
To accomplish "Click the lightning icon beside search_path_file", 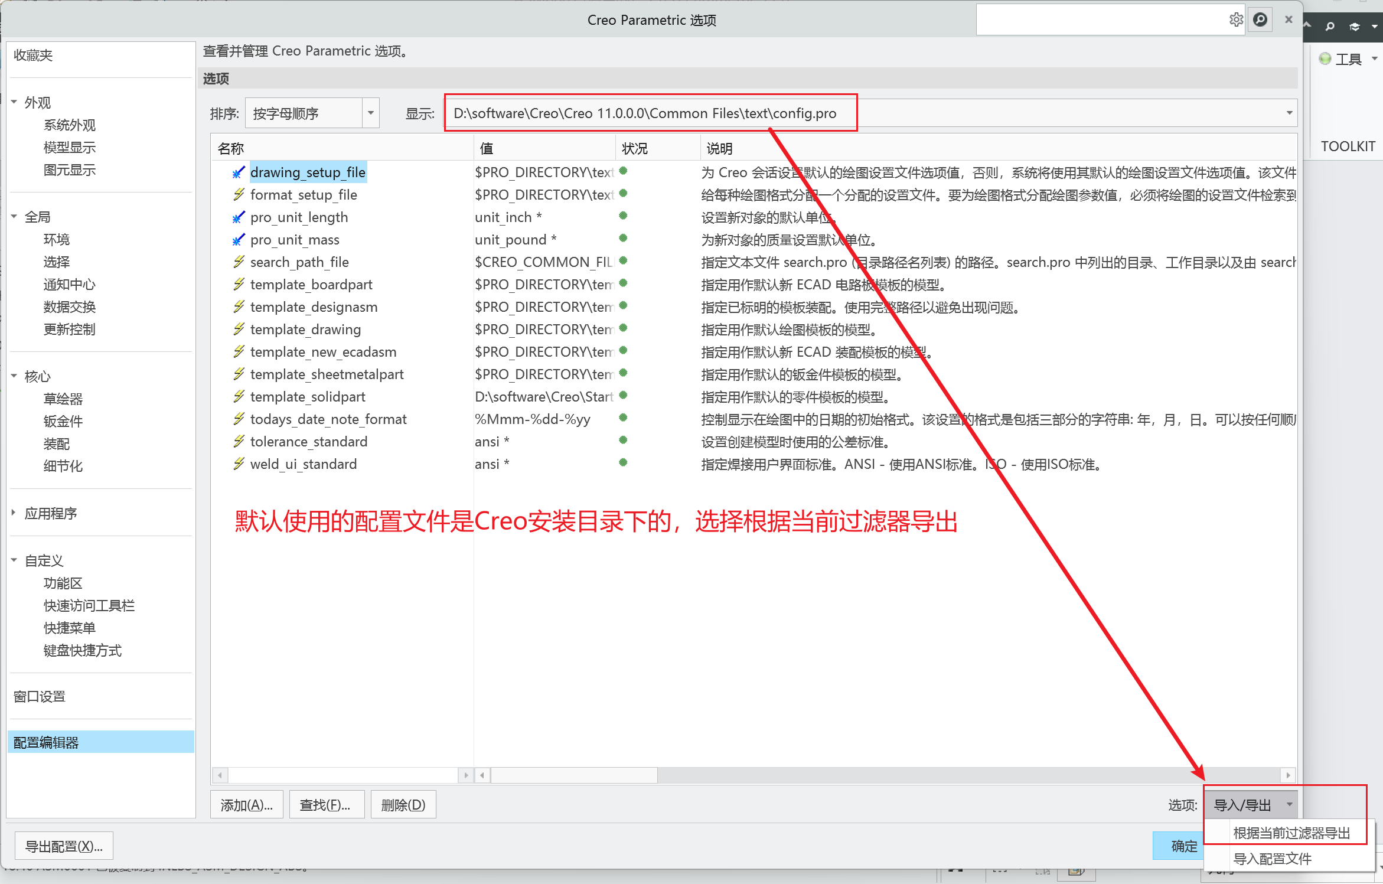I will (x=239, y=262).
